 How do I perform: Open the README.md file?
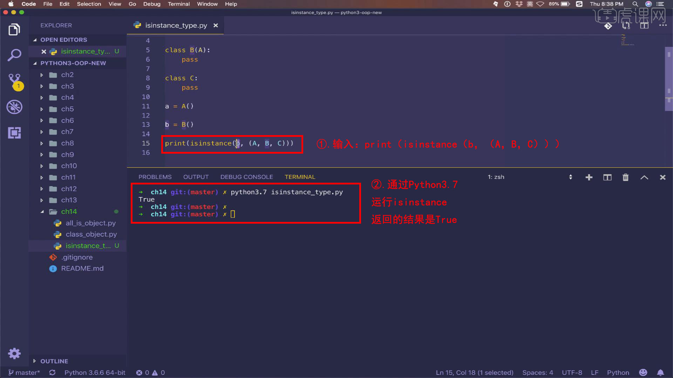77,269
